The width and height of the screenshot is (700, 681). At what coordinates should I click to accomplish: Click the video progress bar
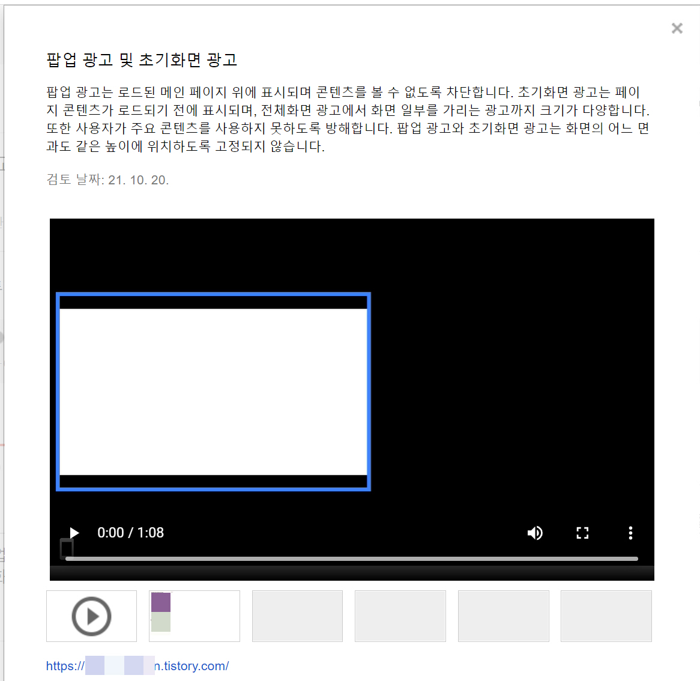click(352, 558)
